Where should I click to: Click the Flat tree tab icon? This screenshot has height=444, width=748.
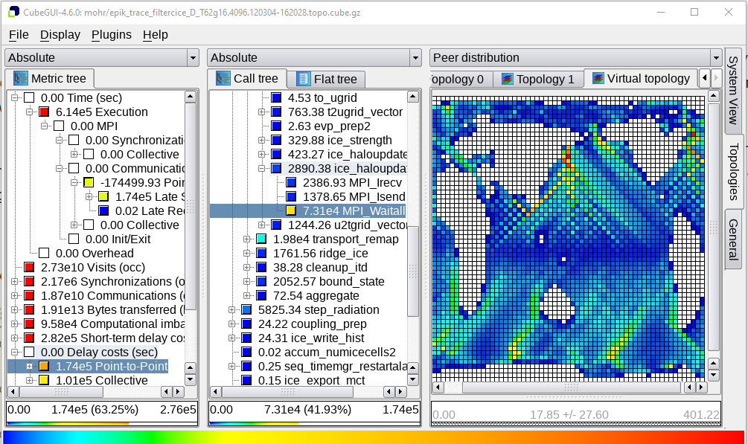pos(304,79)
